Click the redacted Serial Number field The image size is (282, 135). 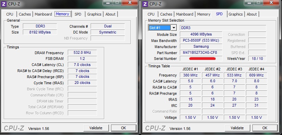201,59
